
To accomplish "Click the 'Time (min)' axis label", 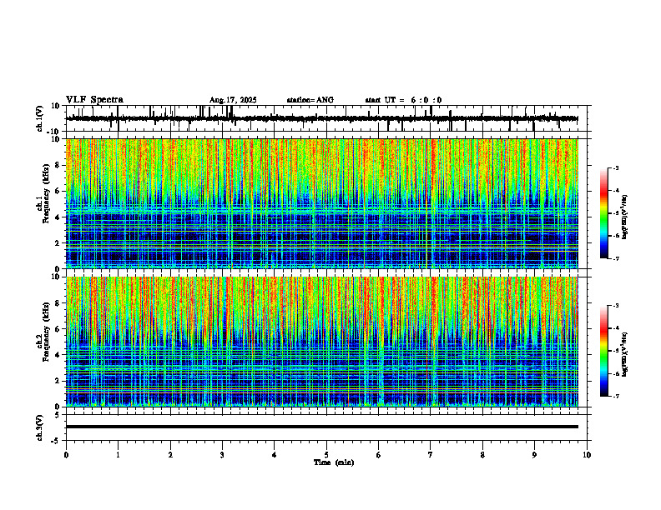I will tap(334, 462).
